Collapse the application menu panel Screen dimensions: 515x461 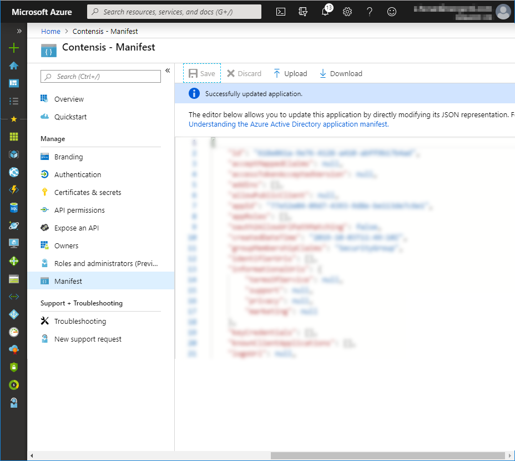[x=168, y=71]
